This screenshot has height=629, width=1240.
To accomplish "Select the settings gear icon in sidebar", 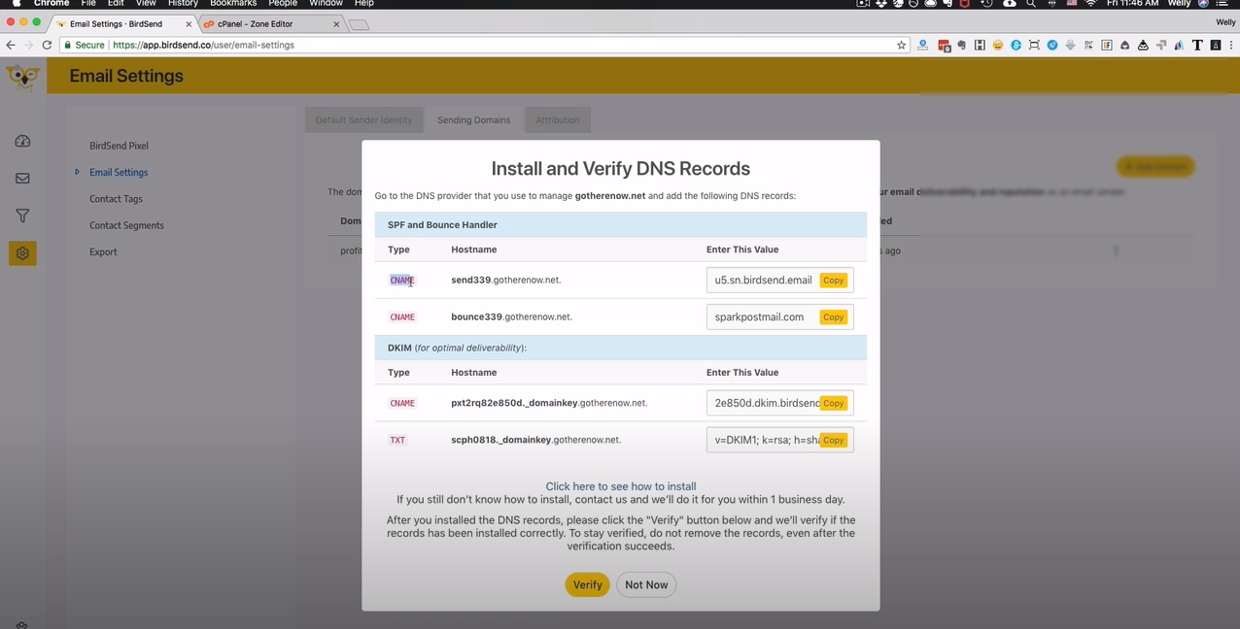I will (x=22, y=253).
